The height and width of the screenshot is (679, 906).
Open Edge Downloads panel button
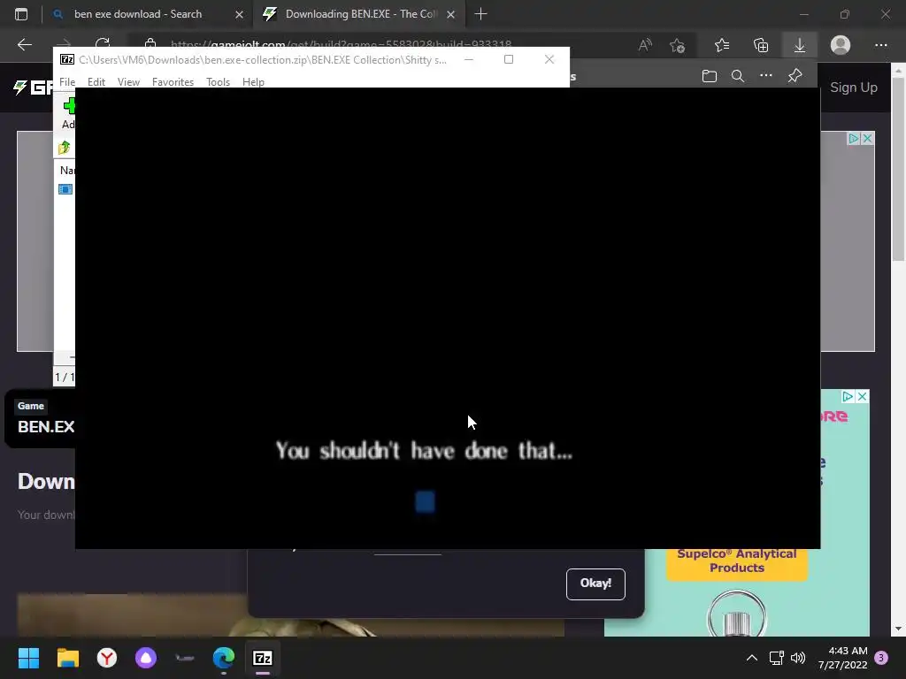(x=800, y=45)
